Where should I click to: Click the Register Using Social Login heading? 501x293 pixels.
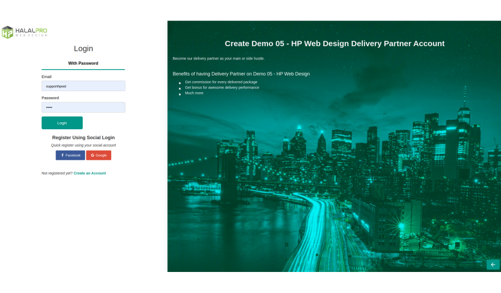[x=83, y=137]
